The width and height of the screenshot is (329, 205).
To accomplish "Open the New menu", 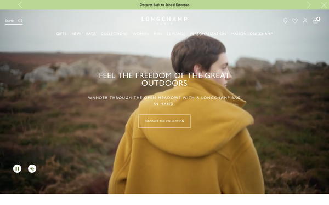I will [76, 34].
